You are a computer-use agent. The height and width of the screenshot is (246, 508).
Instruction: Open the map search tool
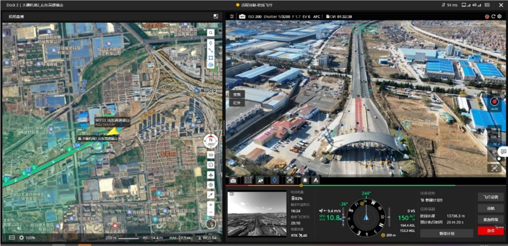(x=211, y=33)
